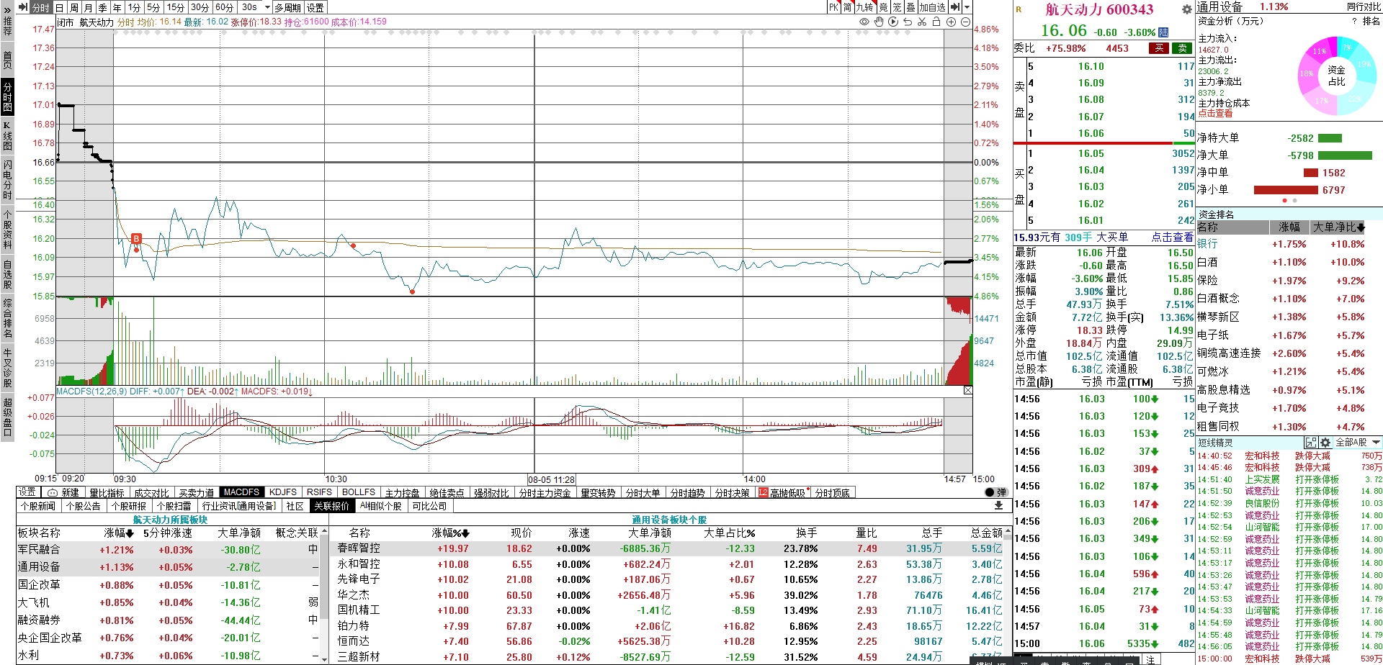Open the dropdown arrow after skip icon

click(967, 7)
